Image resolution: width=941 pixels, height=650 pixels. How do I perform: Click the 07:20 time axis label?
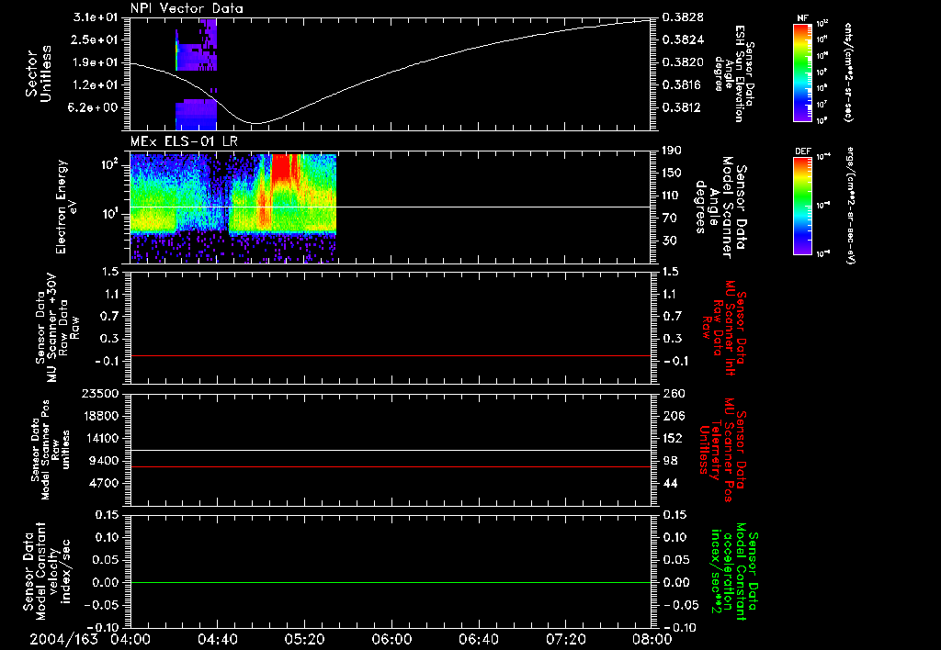[x=565, y=639]
